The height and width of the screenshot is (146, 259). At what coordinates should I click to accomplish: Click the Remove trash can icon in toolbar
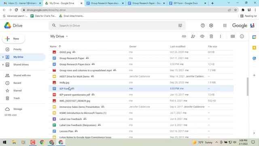coord(211,36)
